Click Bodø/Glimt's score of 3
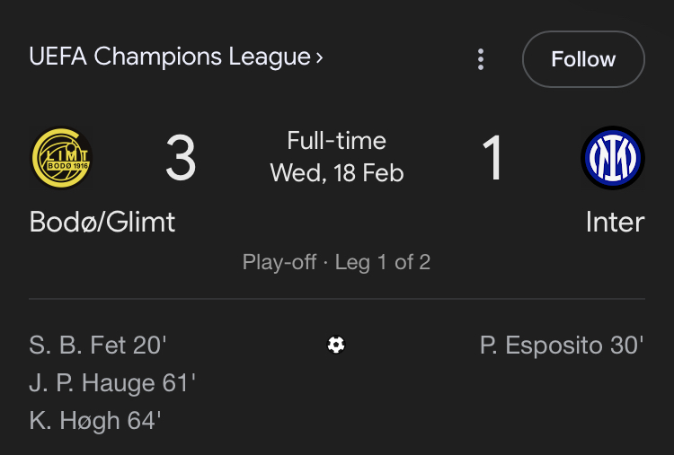This screenshot has height=455, width=674. [x=181, y=159]
